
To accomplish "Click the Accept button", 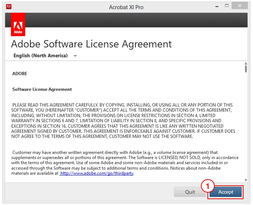I will point(226,192).
